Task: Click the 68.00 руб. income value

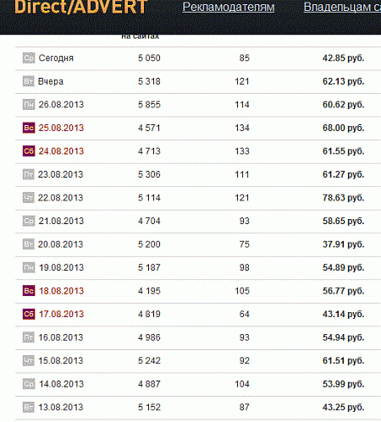Action: [344, 128]
